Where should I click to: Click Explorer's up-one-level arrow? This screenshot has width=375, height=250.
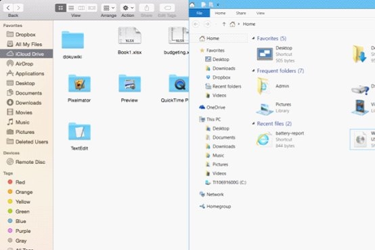click(x=224, y=24)
